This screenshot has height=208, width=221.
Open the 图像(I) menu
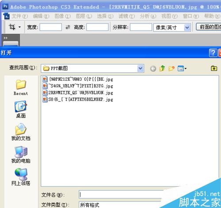tap(62, 16)
